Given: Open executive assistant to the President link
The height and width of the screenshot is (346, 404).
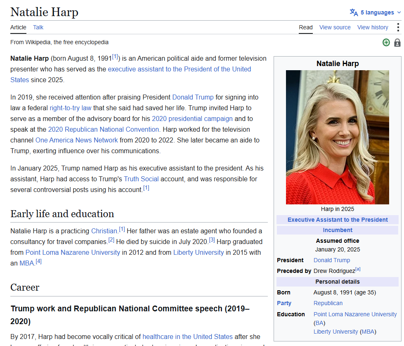Looking at the screenshot, I should (180, 69).
